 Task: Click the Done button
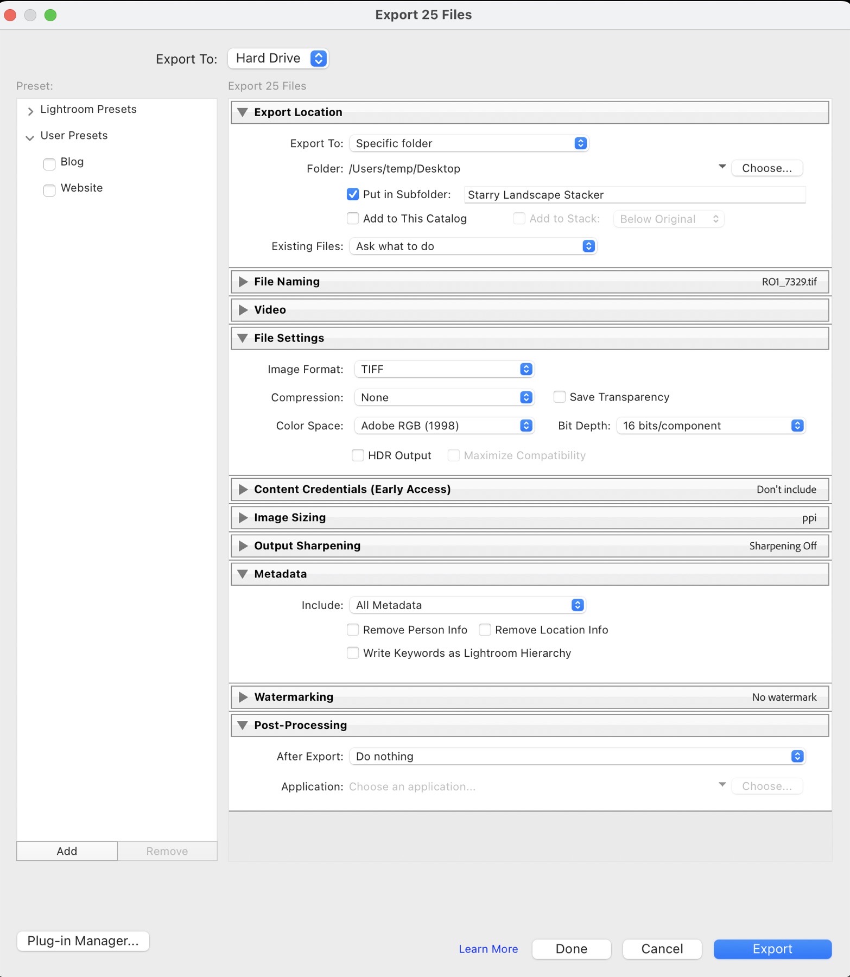[x=572, y=949]
